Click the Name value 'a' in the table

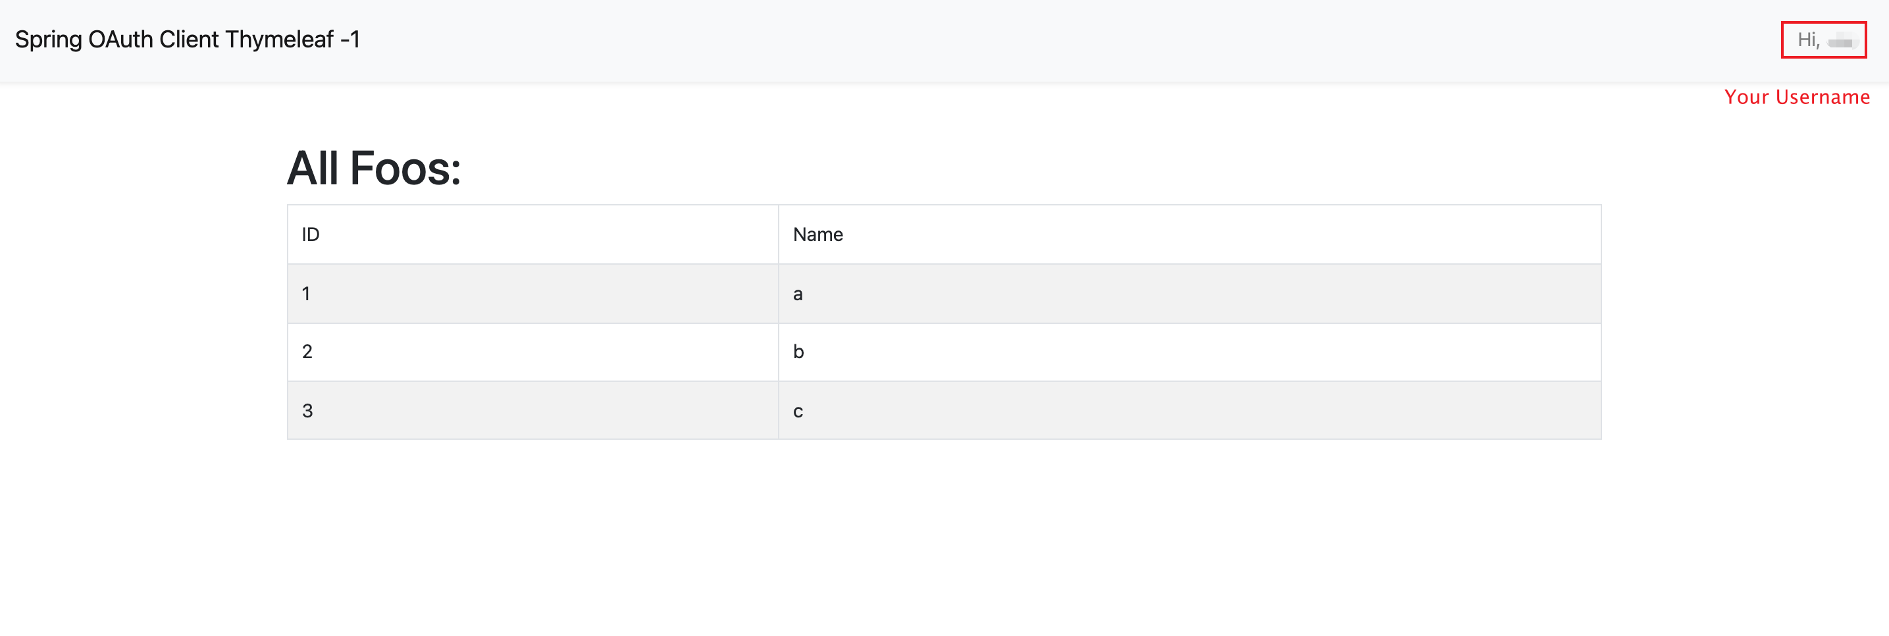[x=798, y=293]
